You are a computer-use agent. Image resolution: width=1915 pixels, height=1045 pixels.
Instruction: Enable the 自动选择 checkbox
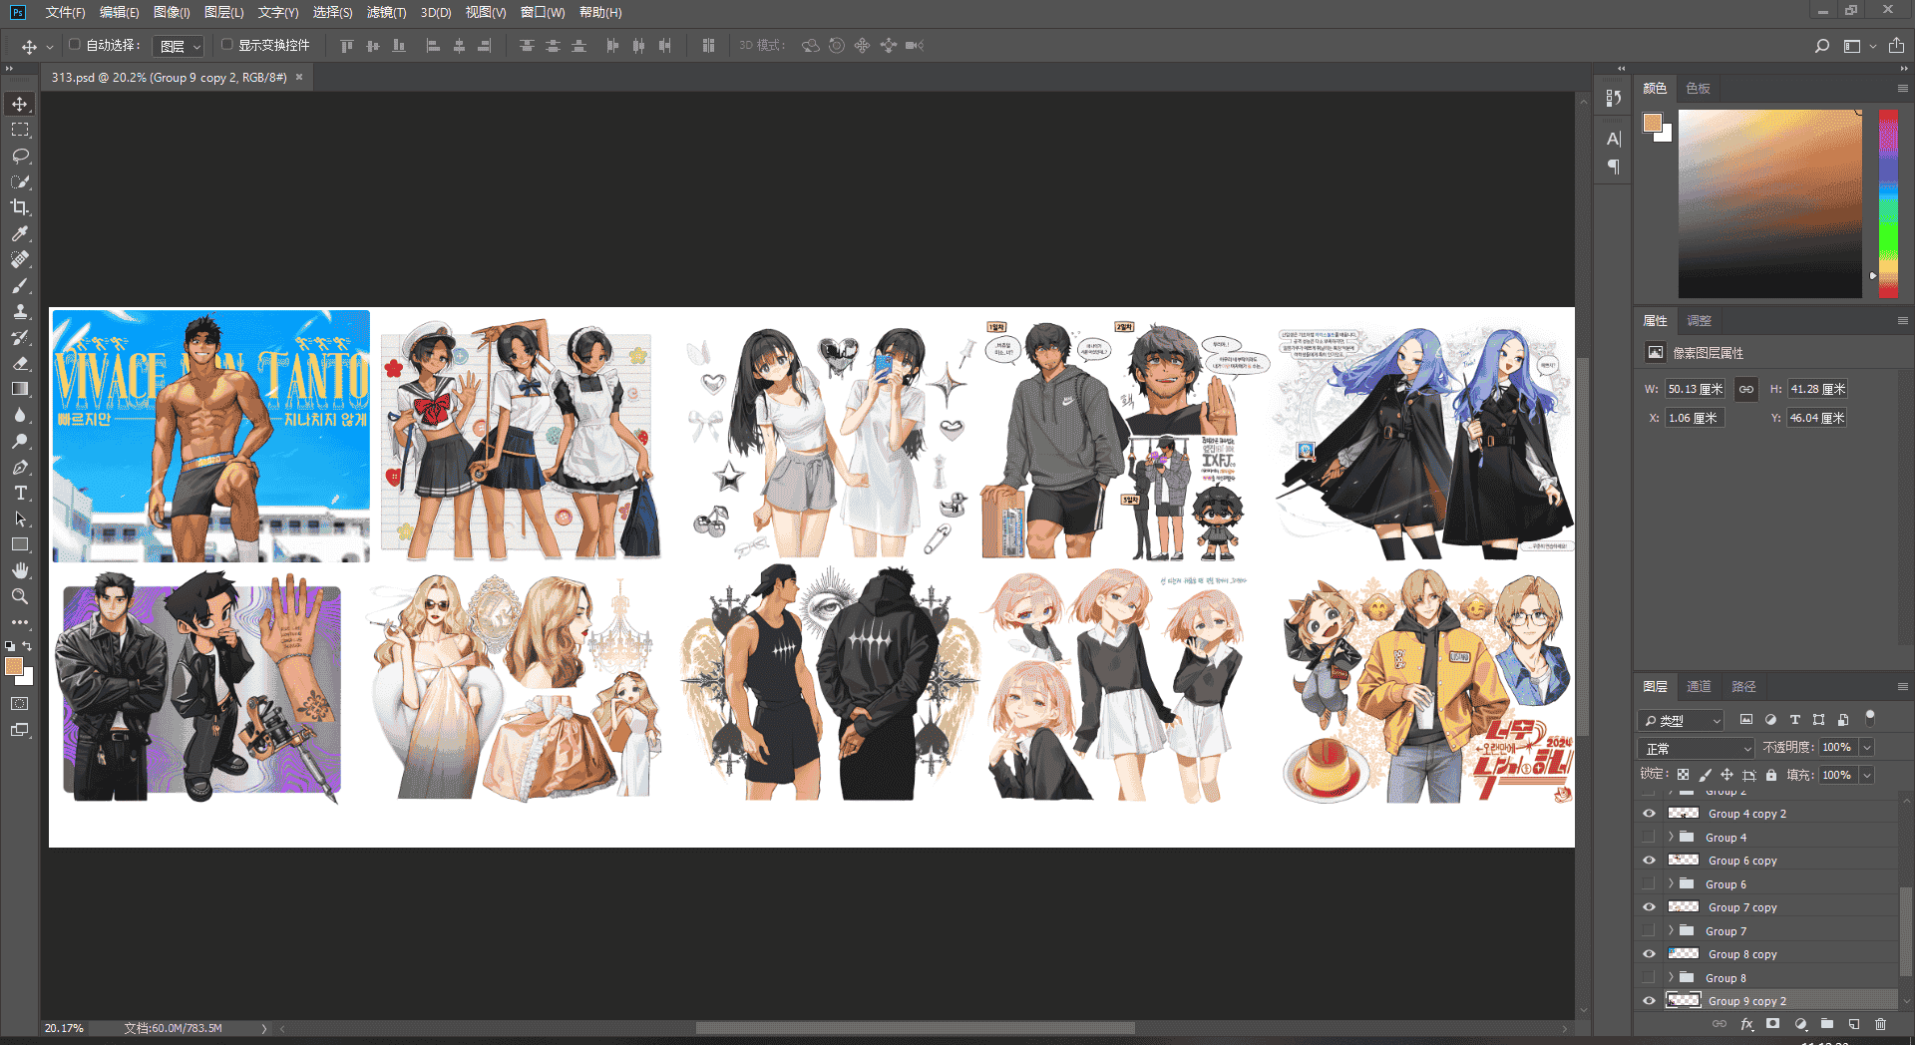pyautogui.click(x=75, y=45)
